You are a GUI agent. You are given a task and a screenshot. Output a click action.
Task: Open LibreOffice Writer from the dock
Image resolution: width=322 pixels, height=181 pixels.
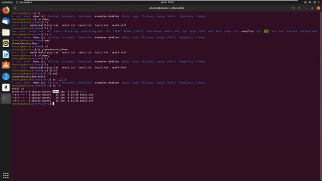pyautogui.click(x=6, y=54)
